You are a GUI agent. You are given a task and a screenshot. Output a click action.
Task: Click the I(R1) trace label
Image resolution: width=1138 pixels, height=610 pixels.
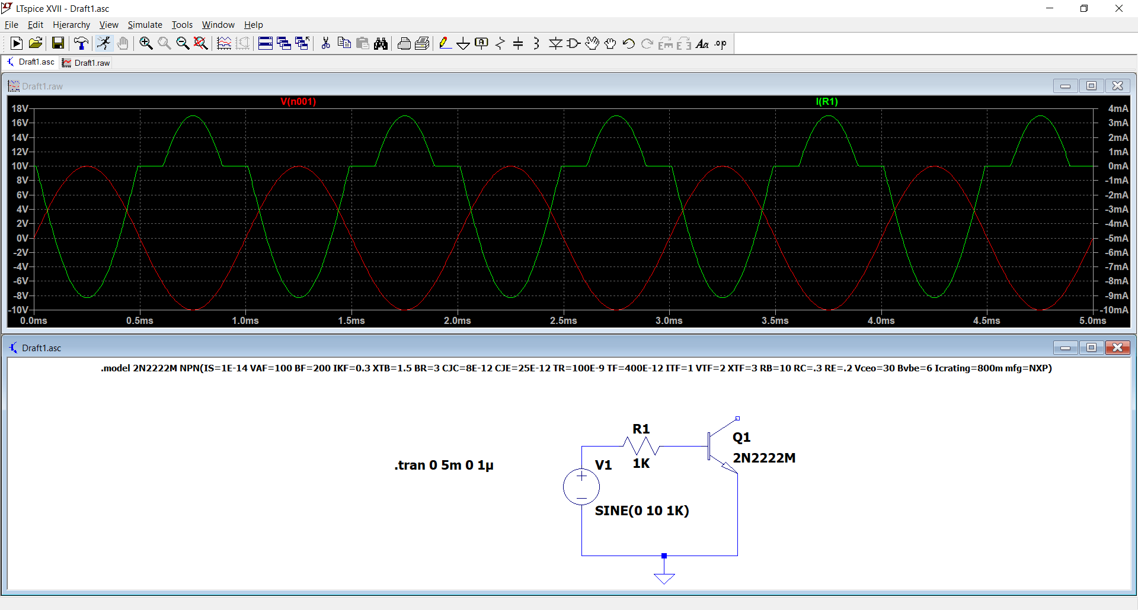[x=827, y=102]
